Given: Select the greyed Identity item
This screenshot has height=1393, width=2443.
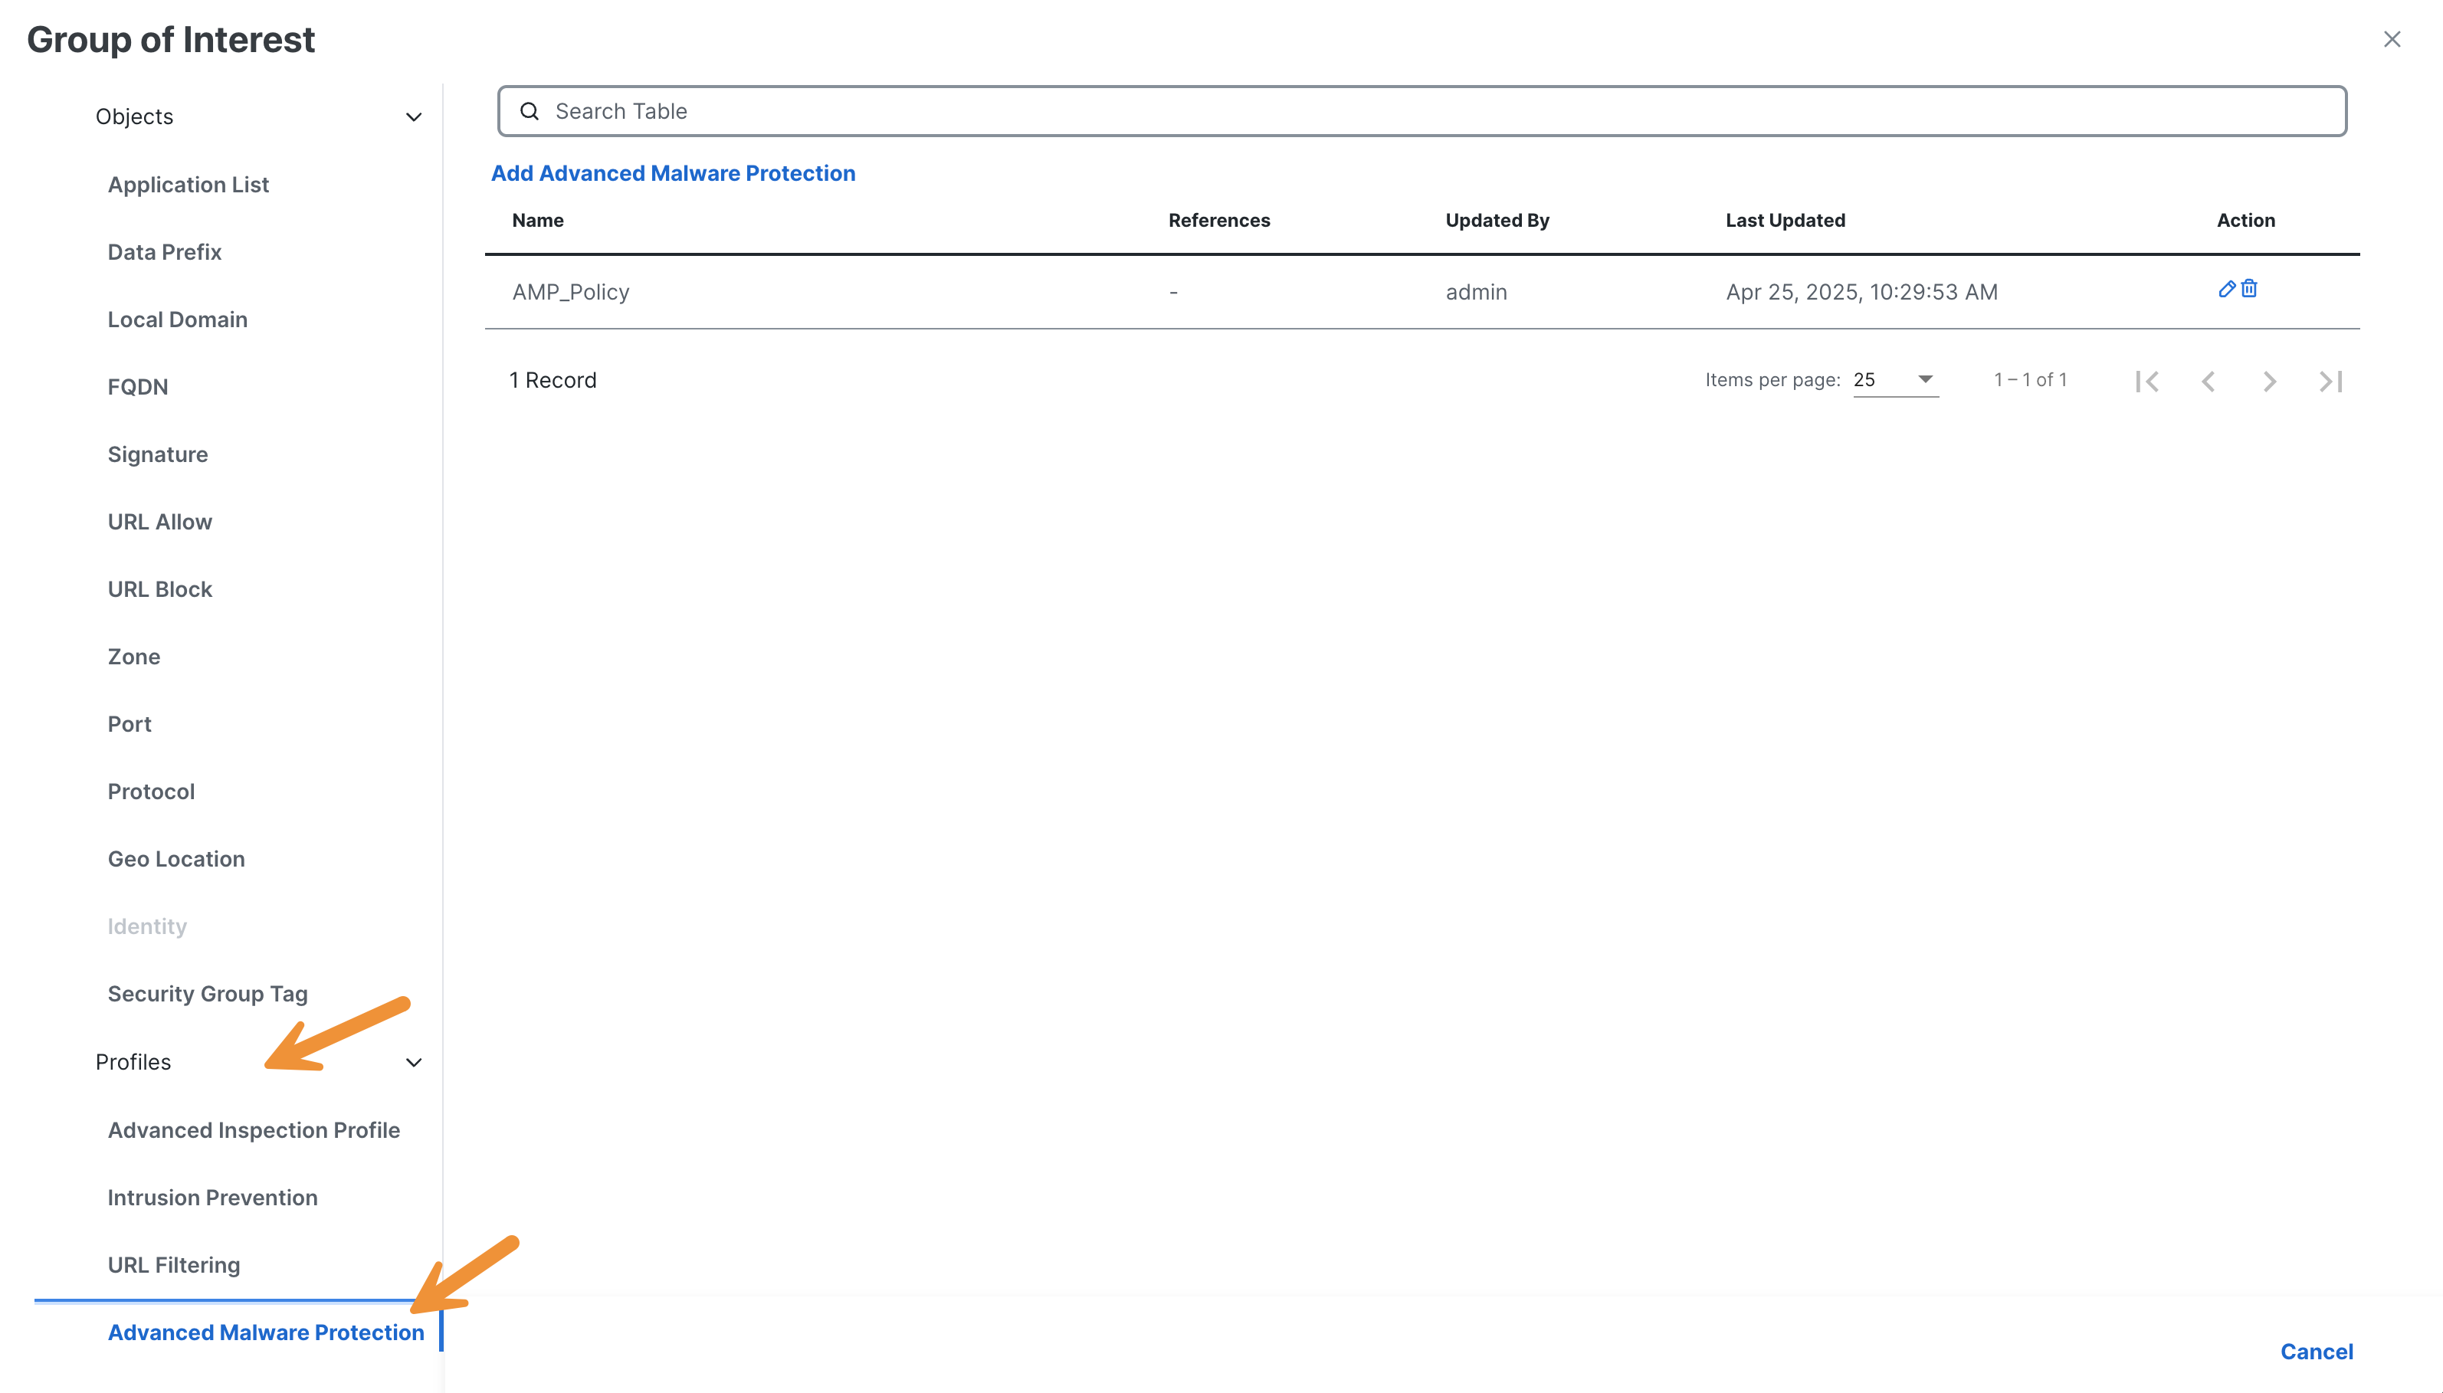Looking at the screenshot, I should [147, 926].
